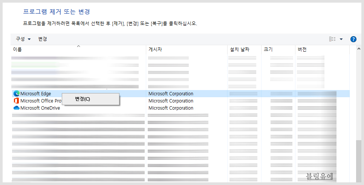The height and width of the screenshot is (185, 364).
Task: Click the Microsoft OneDrive cloud icon
Action: 17,108
